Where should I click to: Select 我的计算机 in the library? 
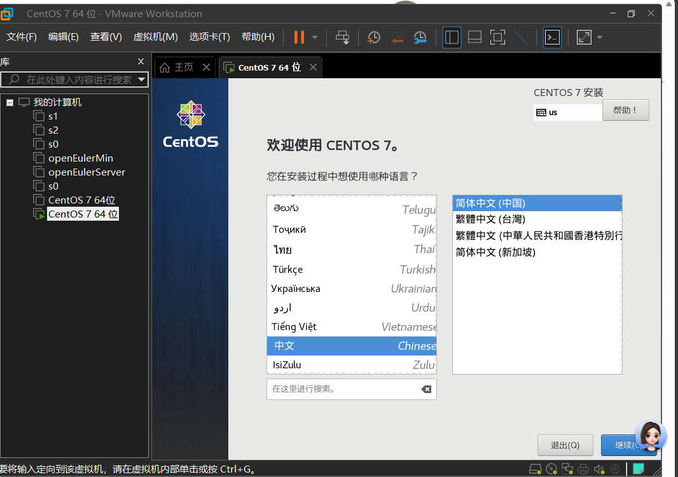click(57, 102)
